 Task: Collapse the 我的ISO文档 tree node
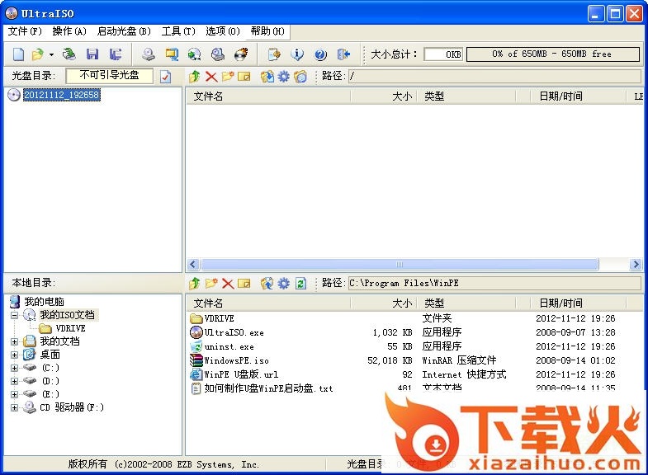[14, 315]
